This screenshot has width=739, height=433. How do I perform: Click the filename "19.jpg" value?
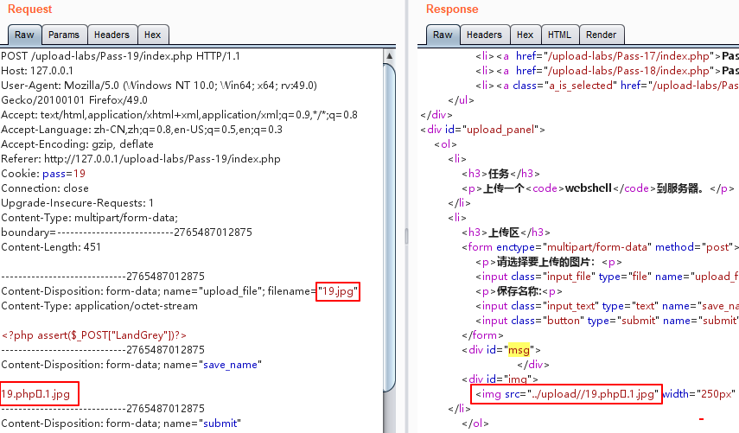click(x=338, y=291)
